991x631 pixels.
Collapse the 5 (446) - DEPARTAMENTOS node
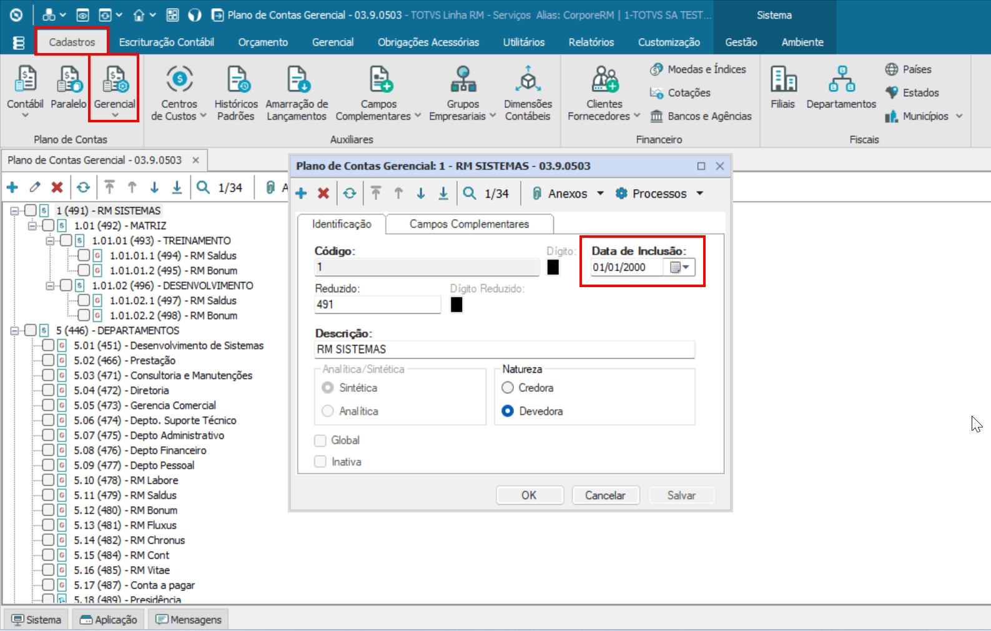(14, 331)
